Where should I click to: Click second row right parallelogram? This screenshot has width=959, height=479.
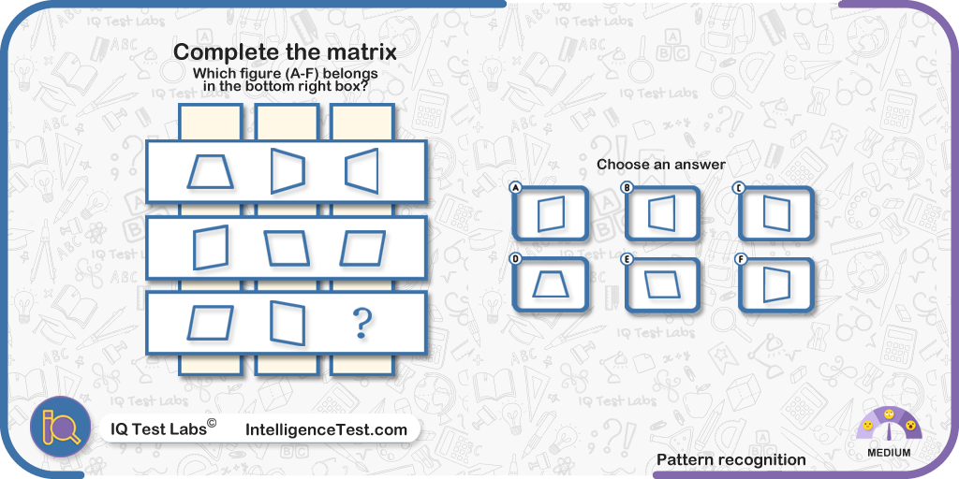tap(362, 248)
